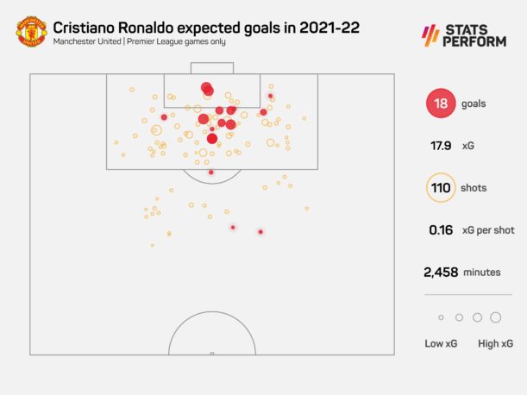The height and width of the screenshot is (395, 527).
Task: Click the Manchester United club crest
Action: coord(31,32)
